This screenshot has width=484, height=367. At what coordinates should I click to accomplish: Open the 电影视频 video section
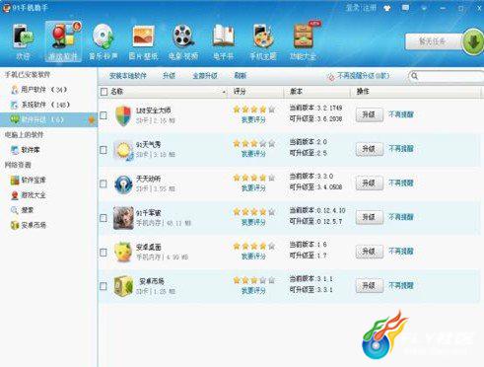[x=183, y=41]
